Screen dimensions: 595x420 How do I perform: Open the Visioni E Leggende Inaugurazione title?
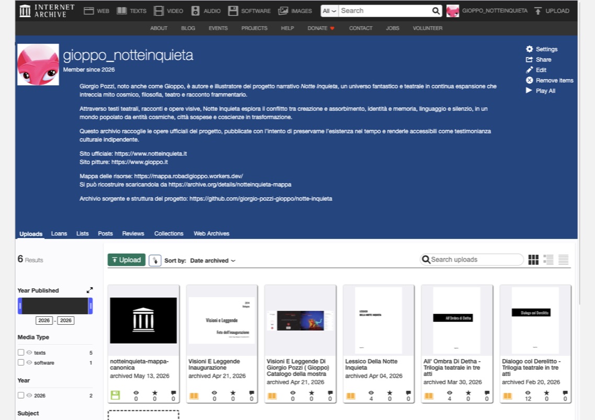click(214, 365)
